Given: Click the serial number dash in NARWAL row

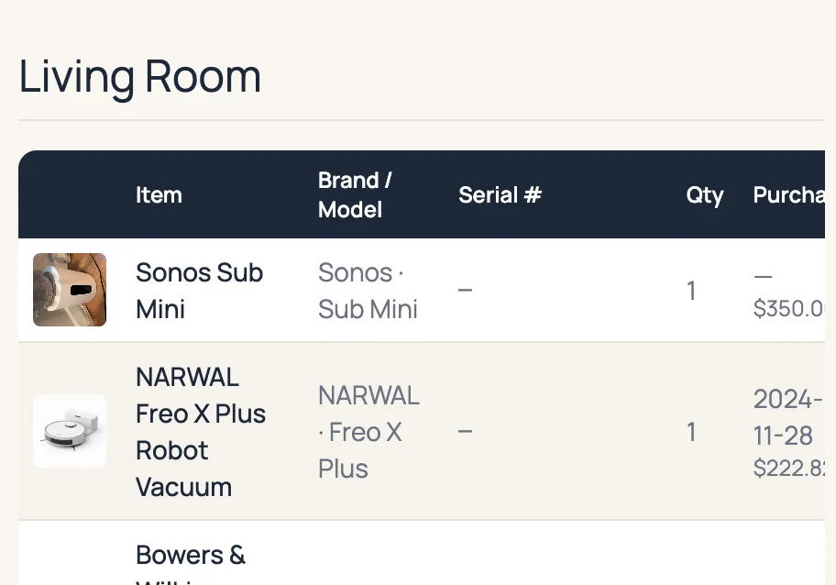Looking at the screenshot, I should (x=466, y=432).
